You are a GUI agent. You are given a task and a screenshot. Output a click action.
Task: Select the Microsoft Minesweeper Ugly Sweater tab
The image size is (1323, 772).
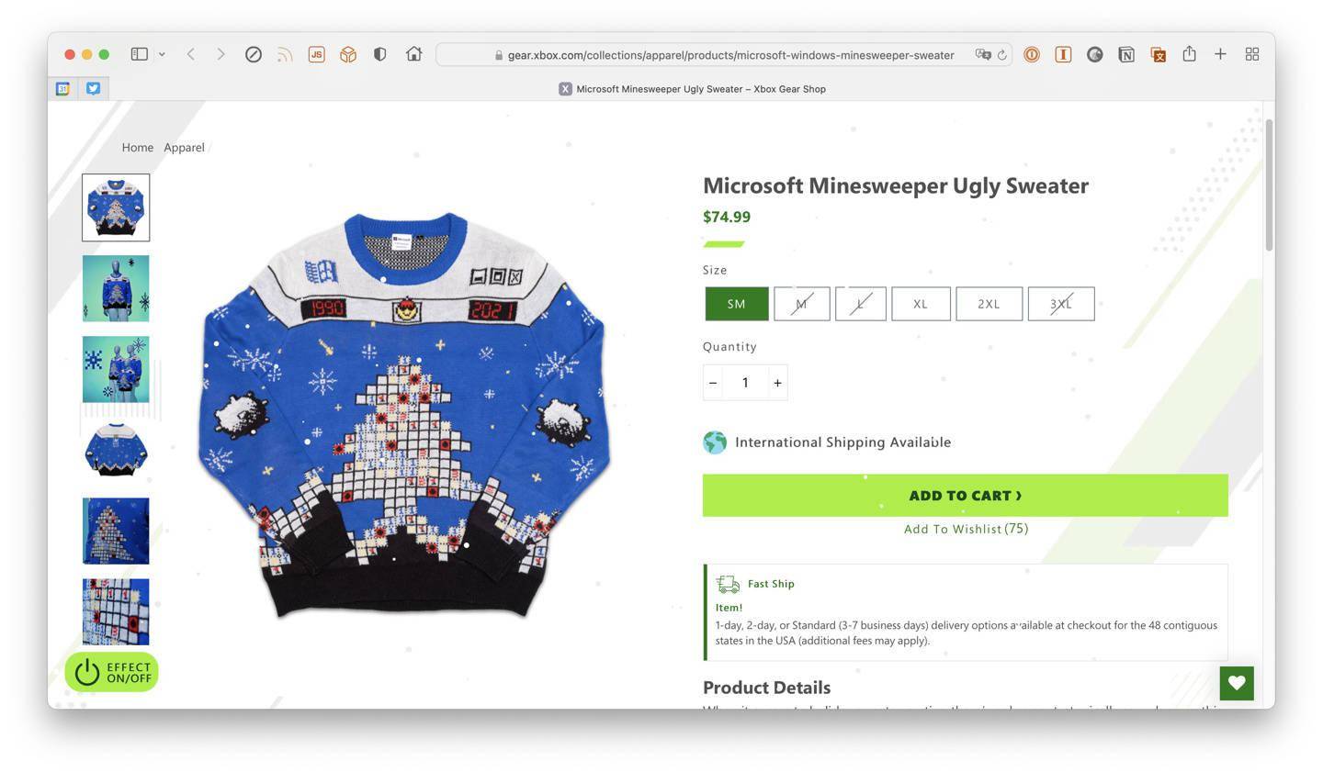tap(692, 89)
